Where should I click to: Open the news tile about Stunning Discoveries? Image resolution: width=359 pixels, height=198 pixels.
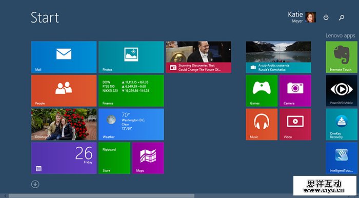(198, 57)
